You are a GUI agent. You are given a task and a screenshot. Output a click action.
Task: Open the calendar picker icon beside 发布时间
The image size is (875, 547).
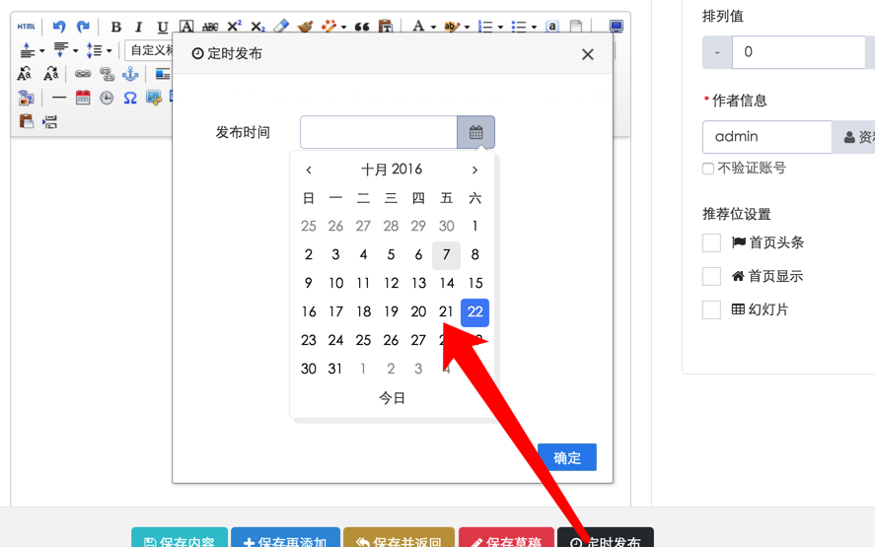[x=475, y=132]
